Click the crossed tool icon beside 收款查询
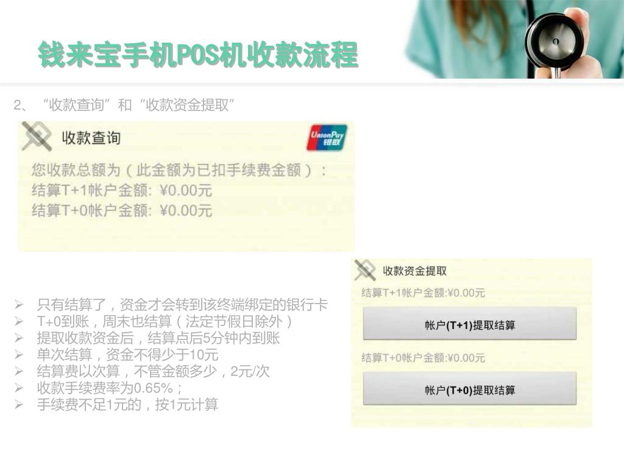624x468 pixels. coord(37,136)
